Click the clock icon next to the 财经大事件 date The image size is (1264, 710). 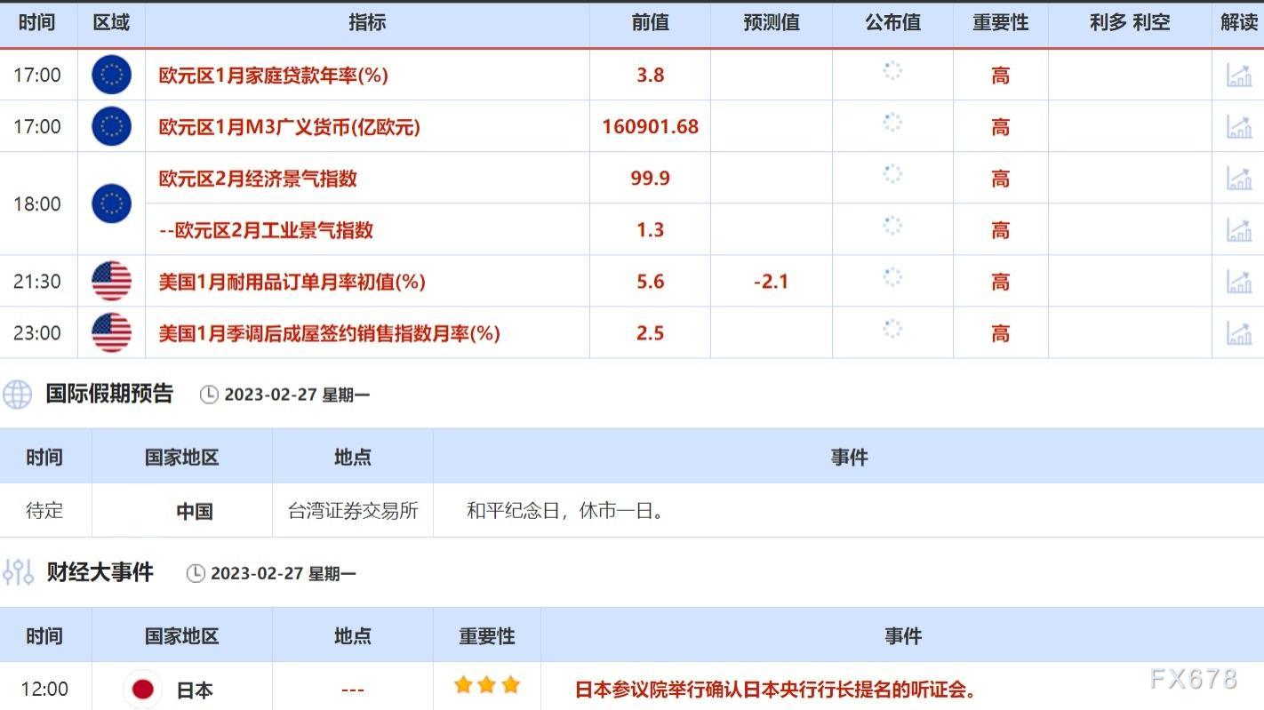(196, 573)
